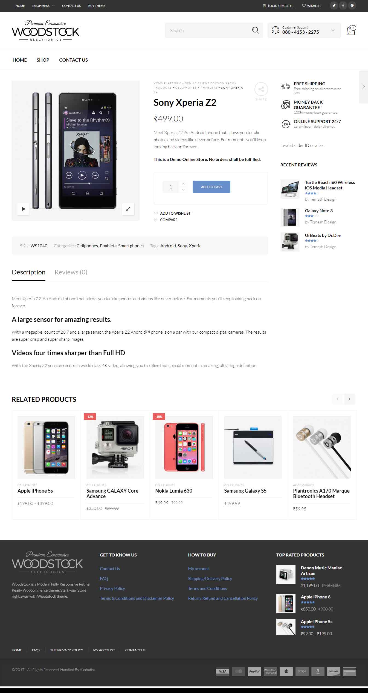Expand the Drop Menu dropdown
This screenshot has height=693, width=368.
coord(43,6)
